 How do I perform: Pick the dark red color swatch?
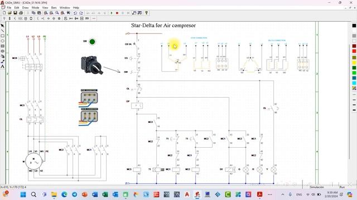354,46
